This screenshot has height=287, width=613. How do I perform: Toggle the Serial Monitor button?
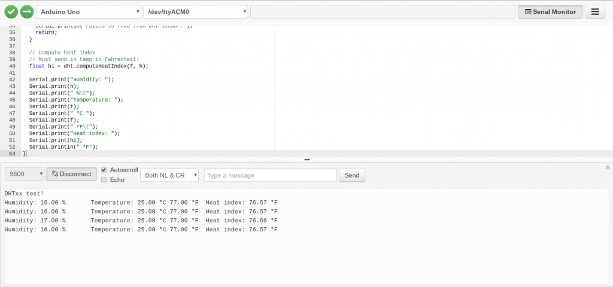click(550, 11)
